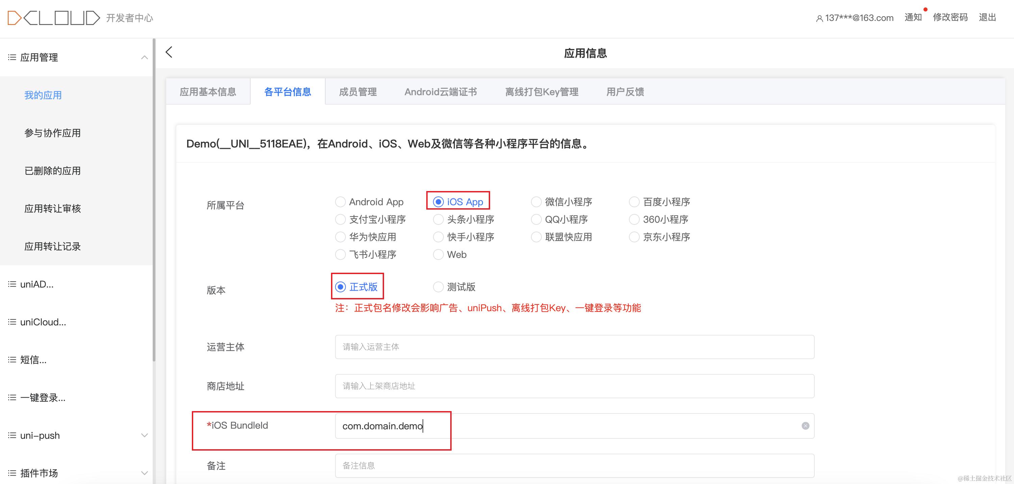Click uniCloud list icon in sidebar
The image size is (1014, 484).
[x=12, y=322]
